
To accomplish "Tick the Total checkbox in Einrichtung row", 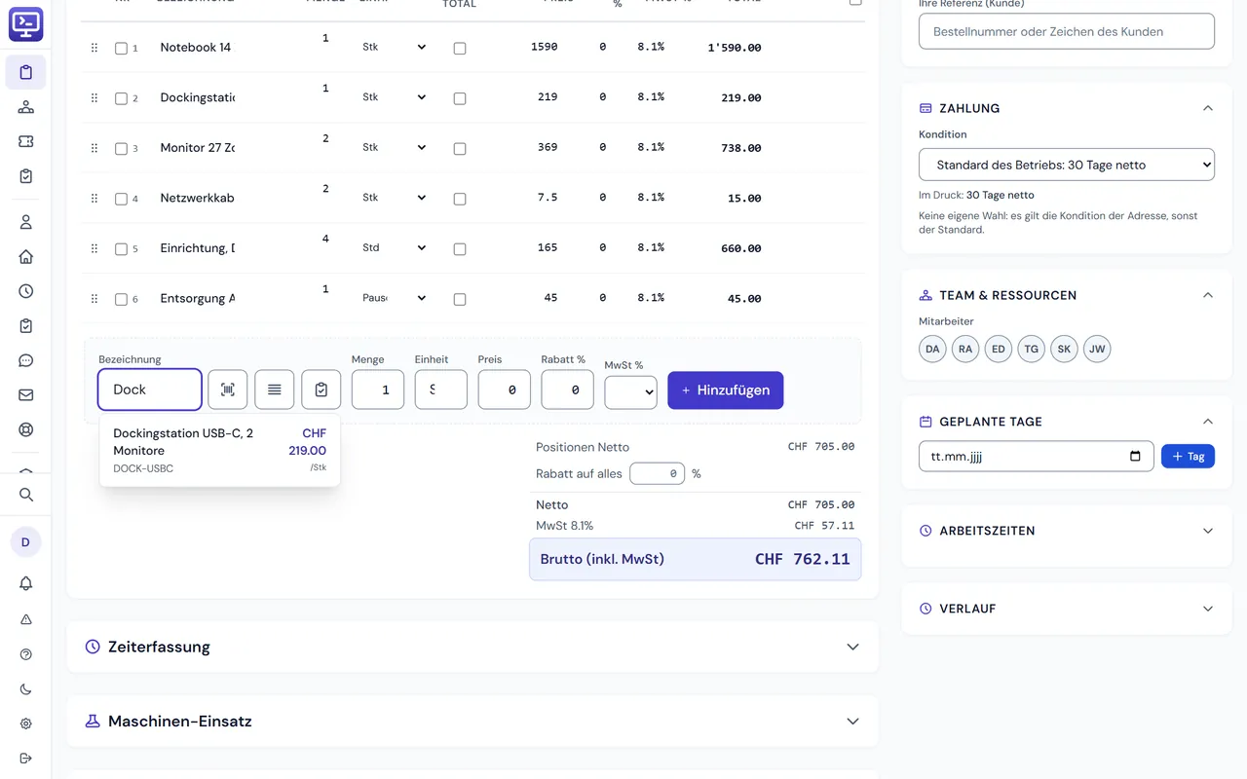I will click(460, 249).
